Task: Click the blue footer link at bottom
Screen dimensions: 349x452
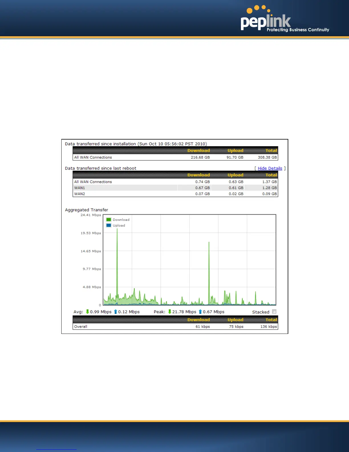Action: [56, 449]
